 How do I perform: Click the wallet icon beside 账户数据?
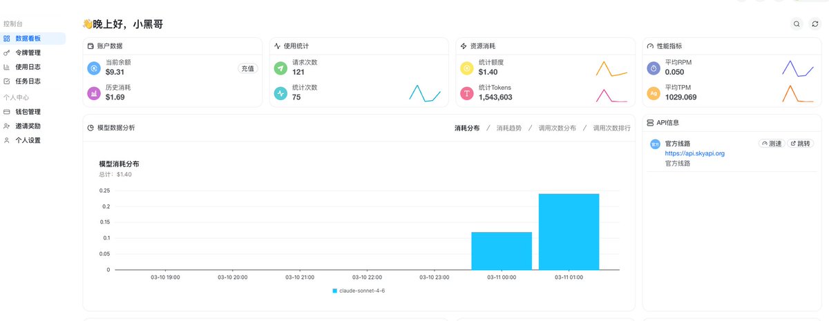91,46
